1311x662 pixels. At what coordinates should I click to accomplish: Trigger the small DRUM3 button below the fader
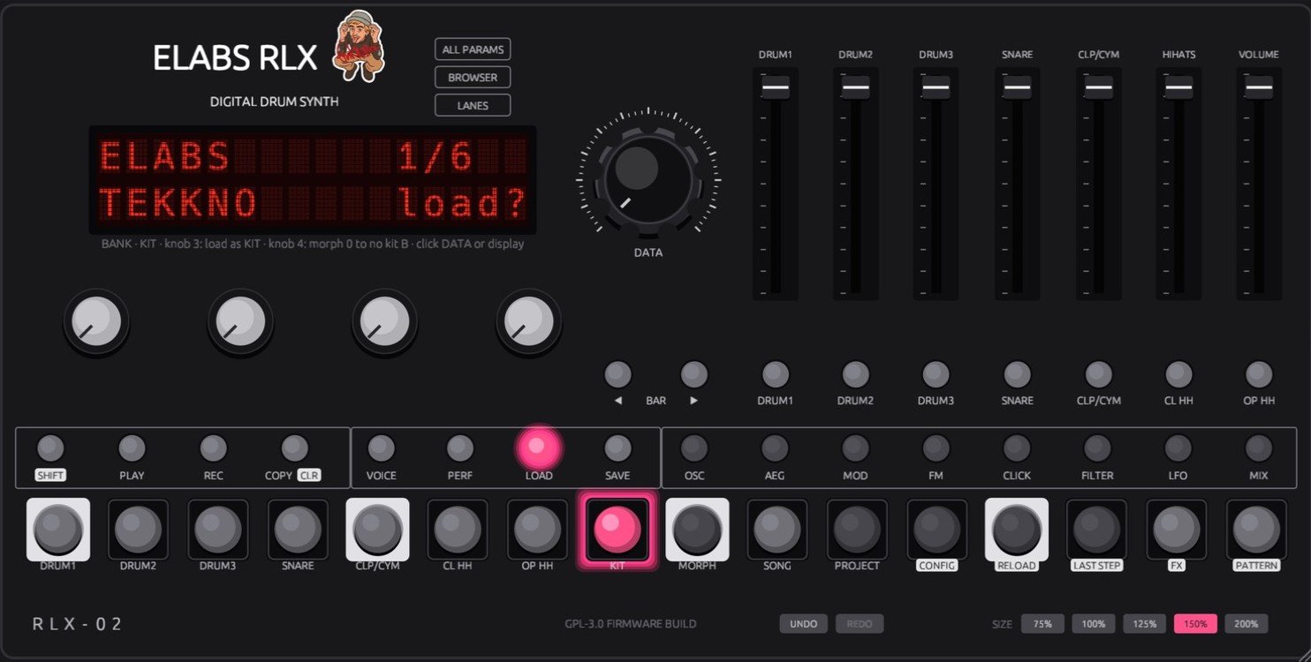tap(936, 374)
